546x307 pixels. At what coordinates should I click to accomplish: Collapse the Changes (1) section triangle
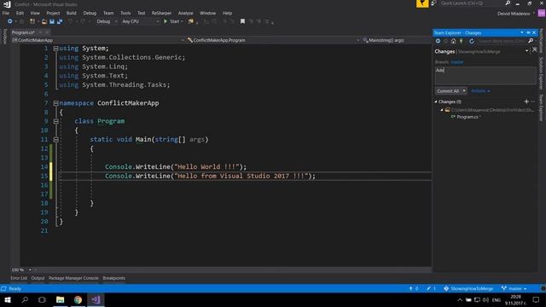click(x=436, y=101)
